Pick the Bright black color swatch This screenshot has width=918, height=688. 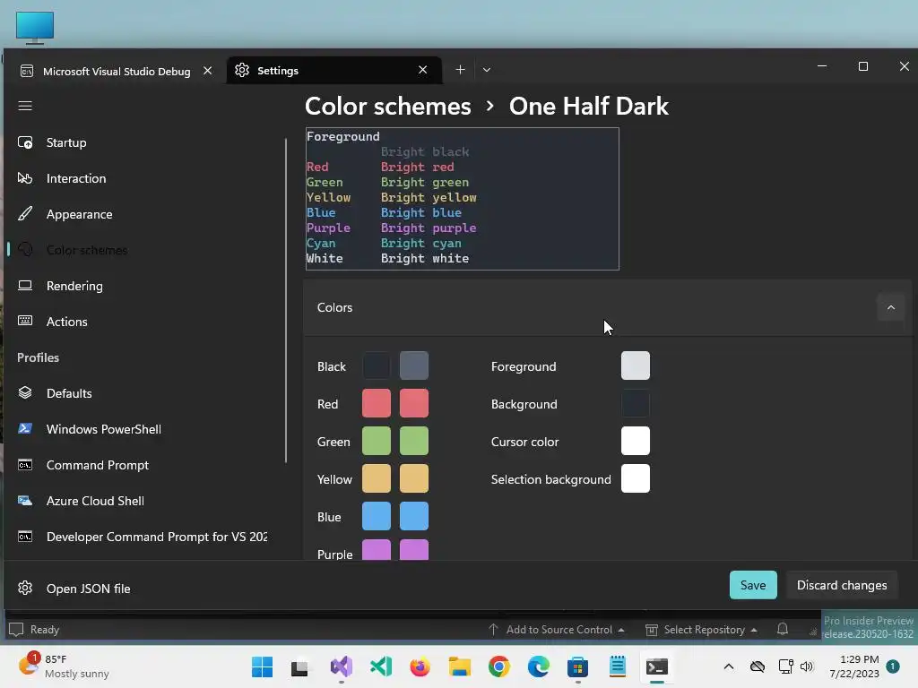point(414,365)
